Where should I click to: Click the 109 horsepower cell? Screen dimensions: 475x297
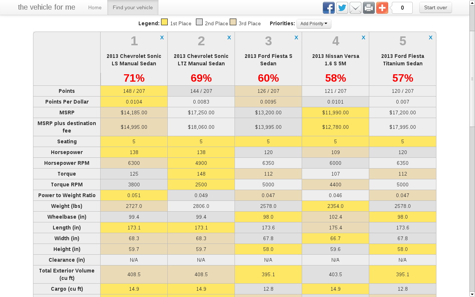(x=335, y=152)
